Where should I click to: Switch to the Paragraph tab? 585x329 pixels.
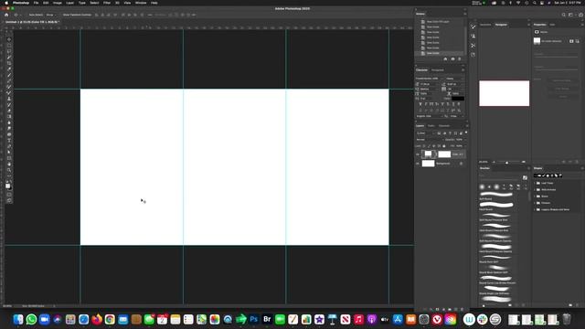(x=438, y=70)
